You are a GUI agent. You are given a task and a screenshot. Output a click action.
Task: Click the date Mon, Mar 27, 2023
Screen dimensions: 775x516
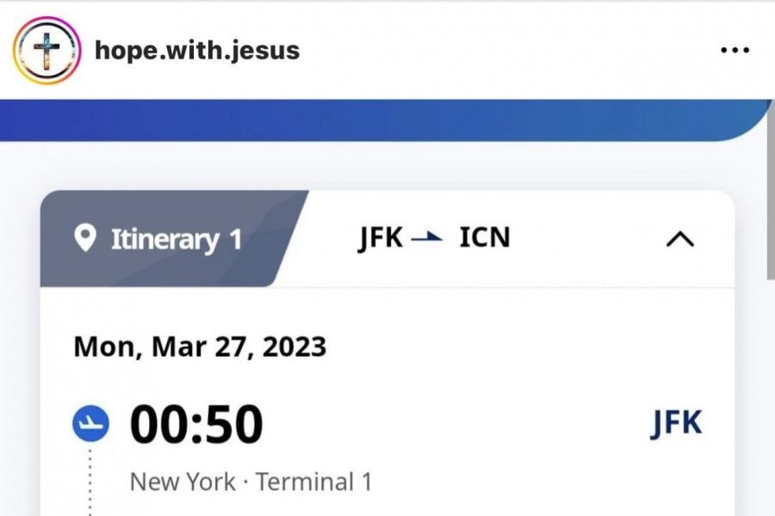click(x=200, y=347)
